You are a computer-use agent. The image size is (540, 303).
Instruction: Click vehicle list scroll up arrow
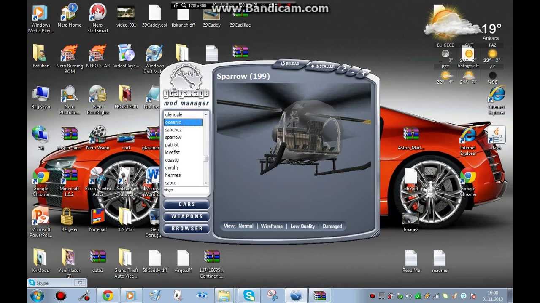pos(206,114)
